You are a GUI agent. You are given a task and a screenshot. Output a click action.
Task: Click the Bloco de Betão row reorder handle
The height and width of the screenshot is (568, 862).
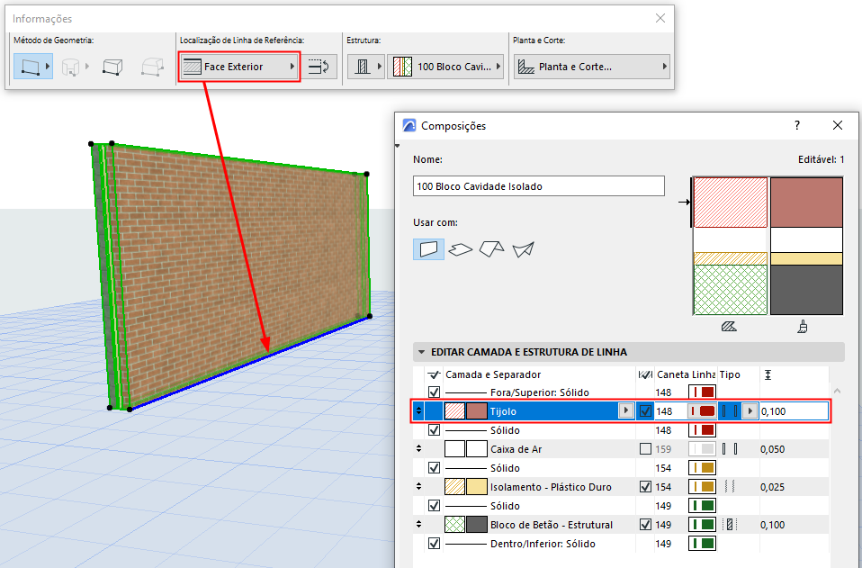click(419, 525)
